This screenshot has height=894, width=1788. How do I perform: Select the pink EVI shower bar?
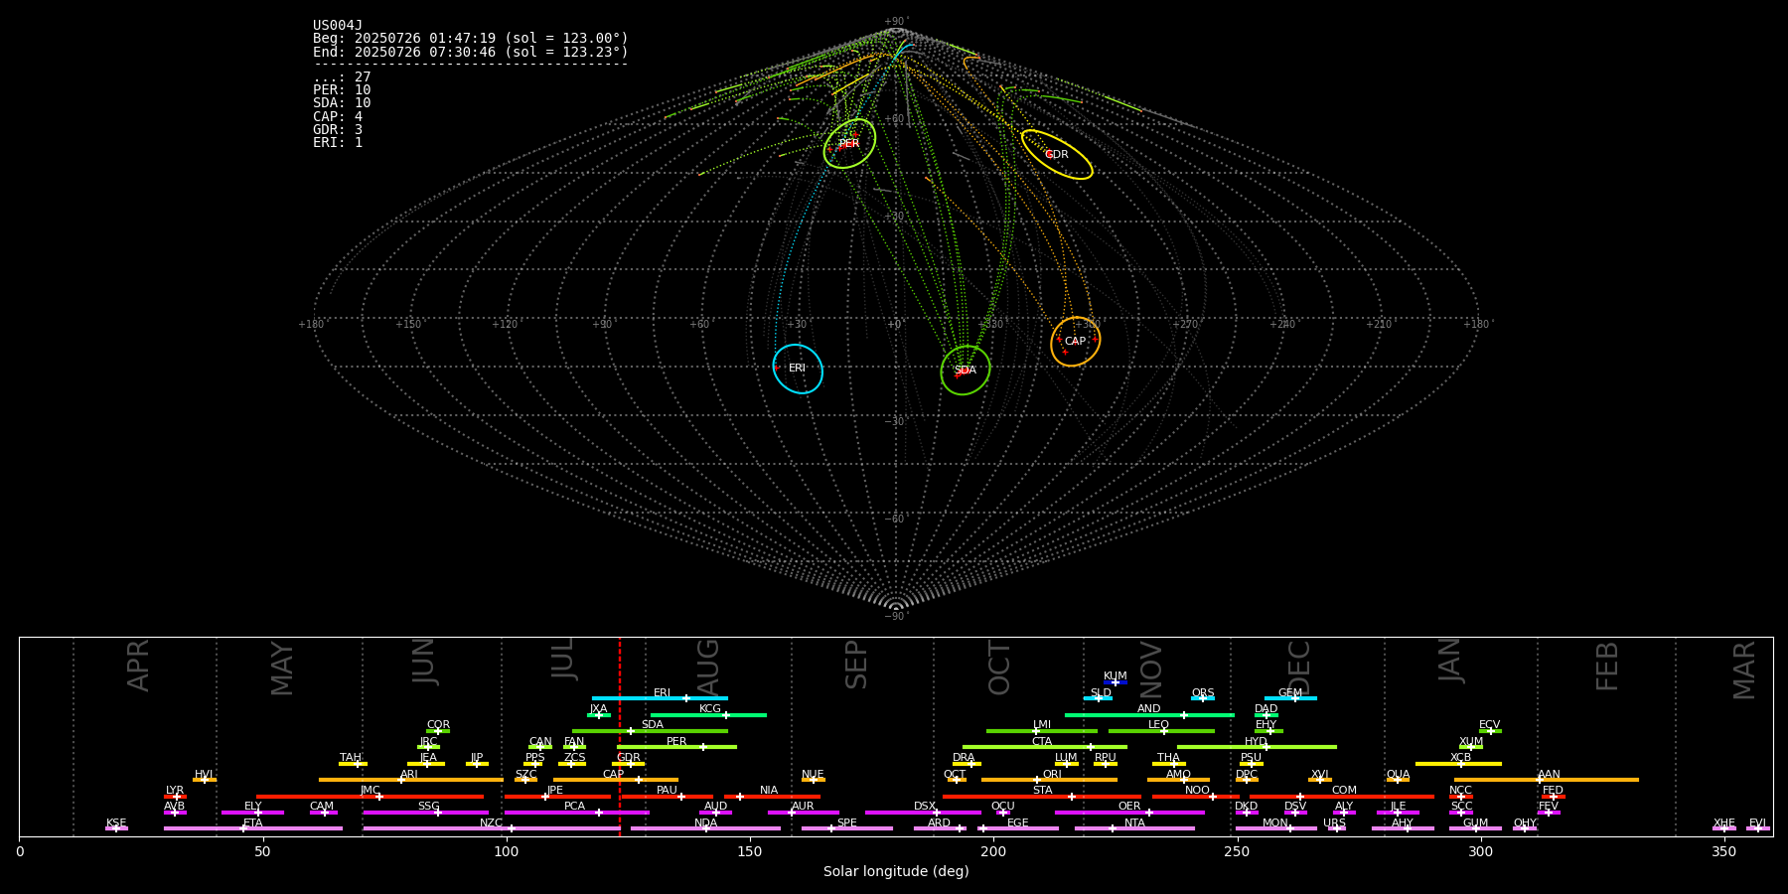pos(1758,828)
